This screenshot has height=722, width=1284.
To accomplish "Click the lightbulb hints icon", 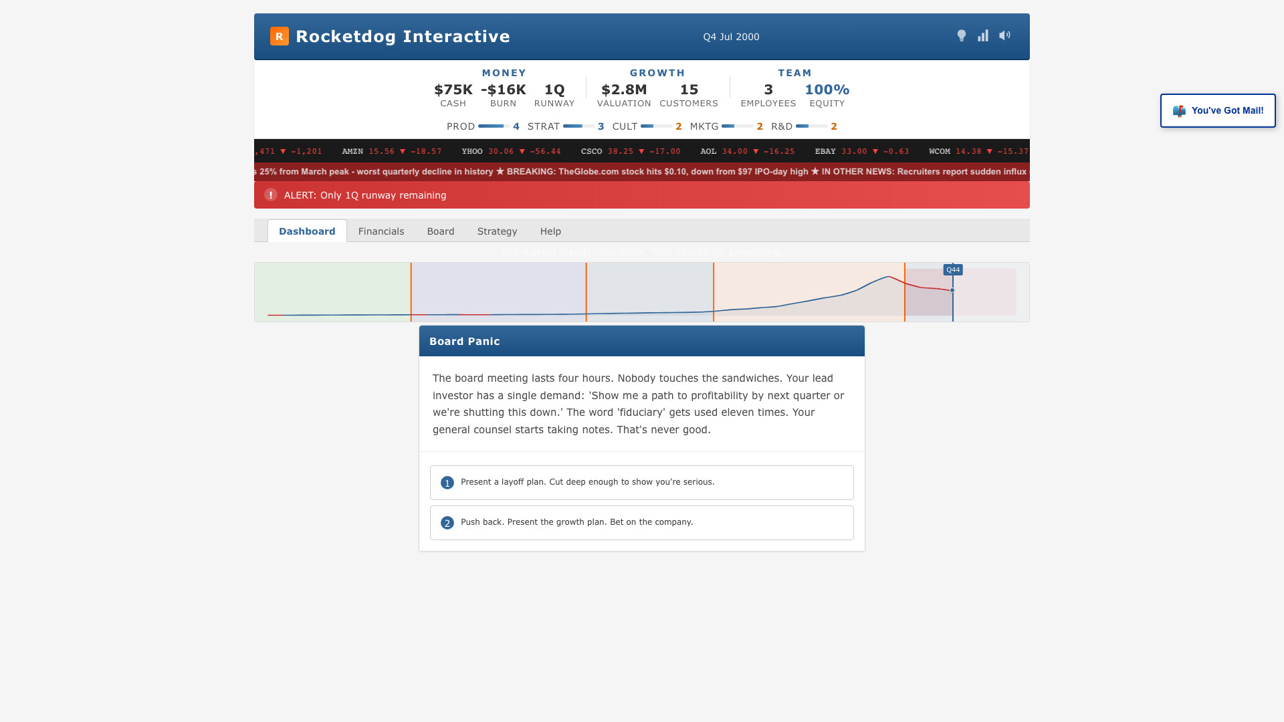I will 961,36.
